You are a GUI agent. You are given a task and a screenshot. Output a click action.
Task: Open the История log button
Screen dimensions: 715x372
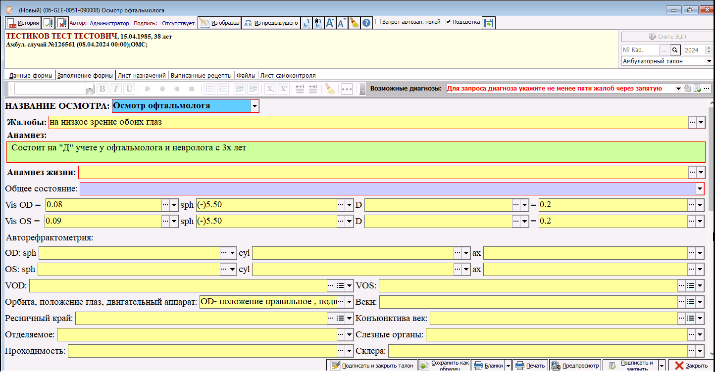pos(23,23)
